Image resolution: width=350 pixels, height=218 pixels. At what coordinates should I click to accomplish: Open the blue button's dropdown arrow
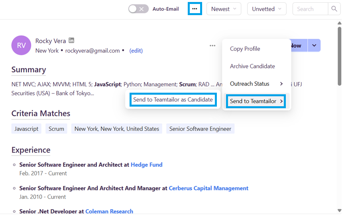pos(314,45)
